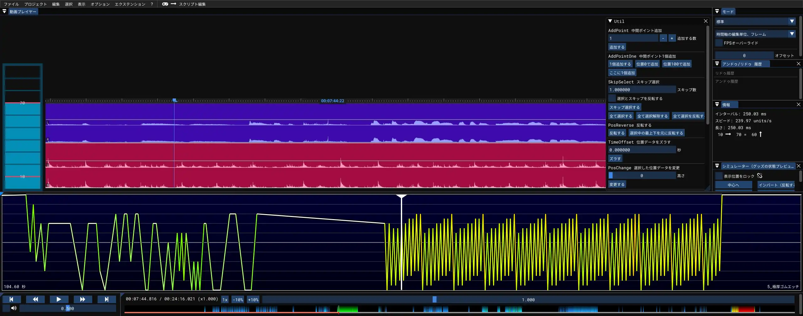The height and width of the screenshot is (316, 803).
Task: Open the 選択 menu
Action: [x=69, y=4]
